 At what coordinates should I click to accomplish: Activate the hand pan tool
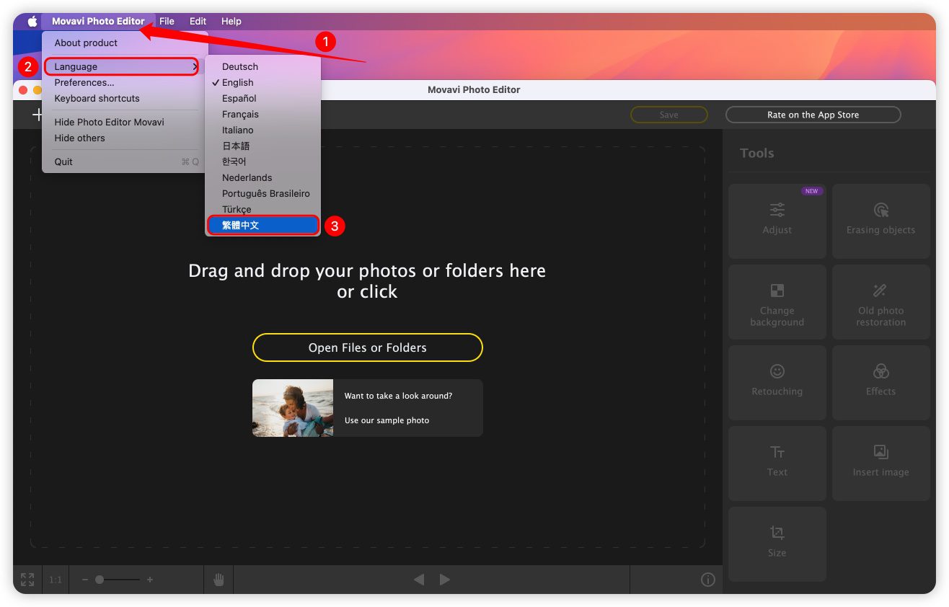tap(219, 580)
